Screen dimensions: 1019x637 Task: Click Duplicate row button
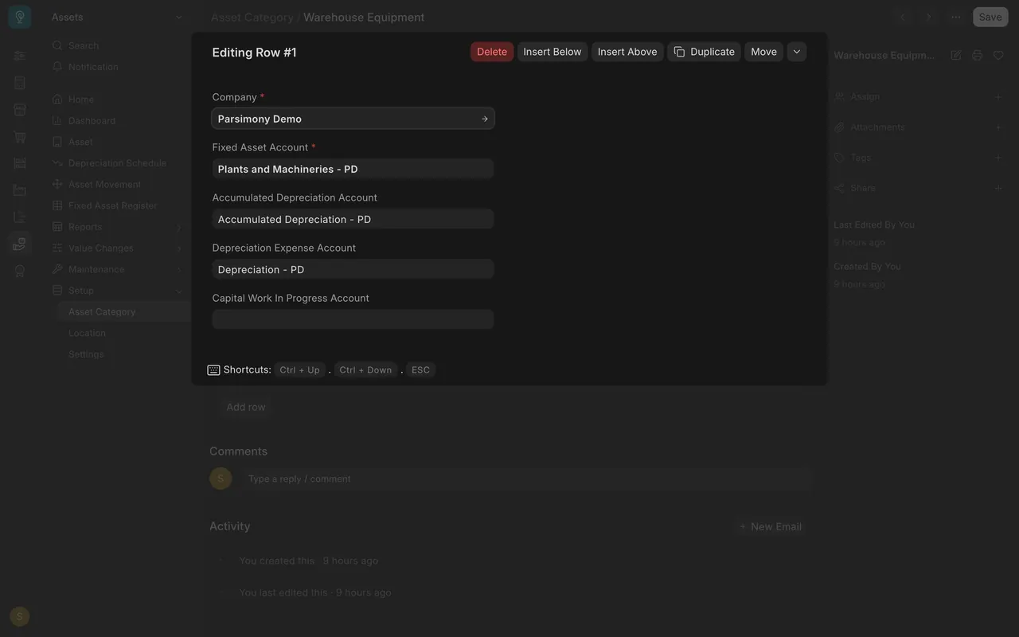(704, 52)
